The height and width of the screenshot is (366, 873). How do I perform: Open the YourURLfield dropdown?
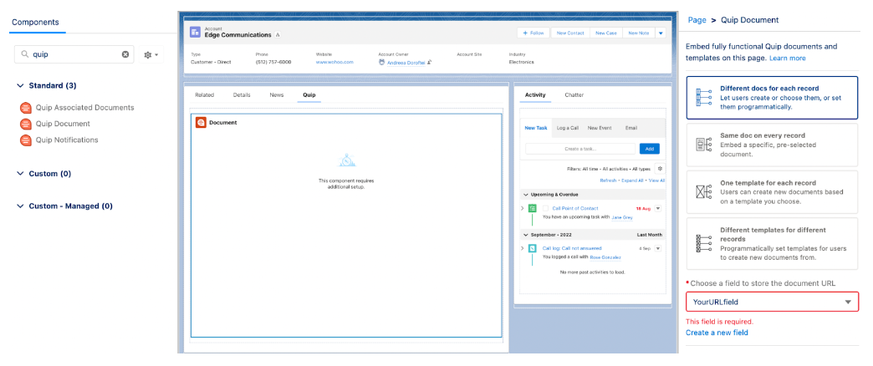tap(772, 302)
